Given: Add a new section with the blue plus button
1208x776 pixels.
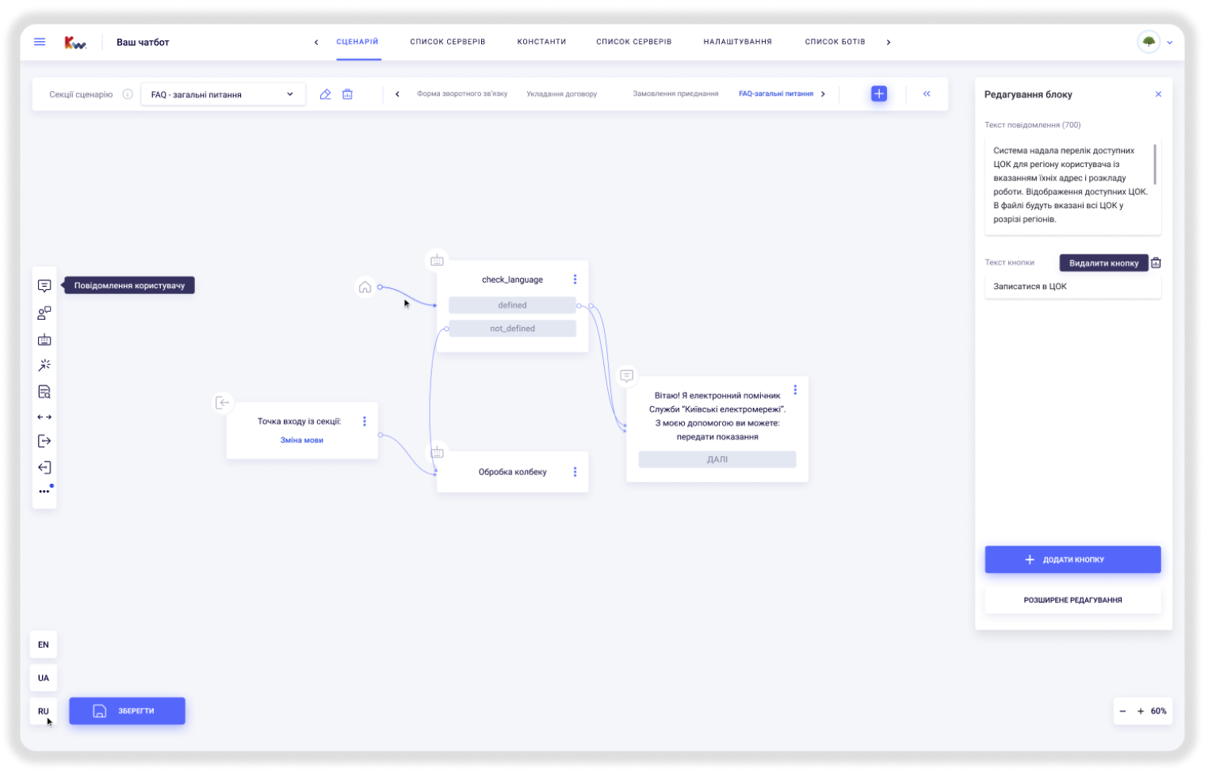Looking at the screenshot, I should click(x=879, y=93).
